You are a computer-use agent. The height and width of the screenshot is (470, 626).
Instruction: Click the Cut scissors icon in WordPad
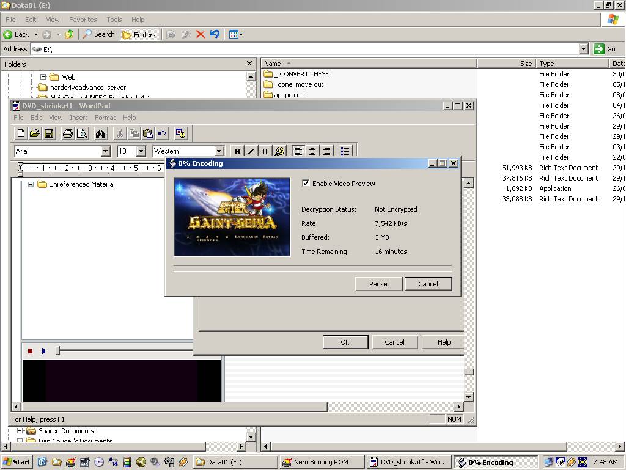(x=119, y=133)
